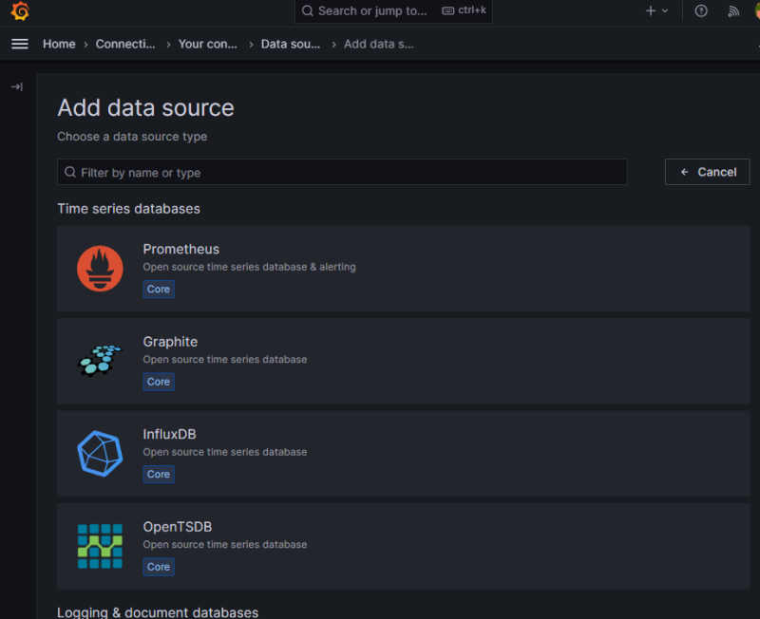This screenshot has width=760, height=619.
Task: Open the help question mark icon
Action: coord(701,11)
